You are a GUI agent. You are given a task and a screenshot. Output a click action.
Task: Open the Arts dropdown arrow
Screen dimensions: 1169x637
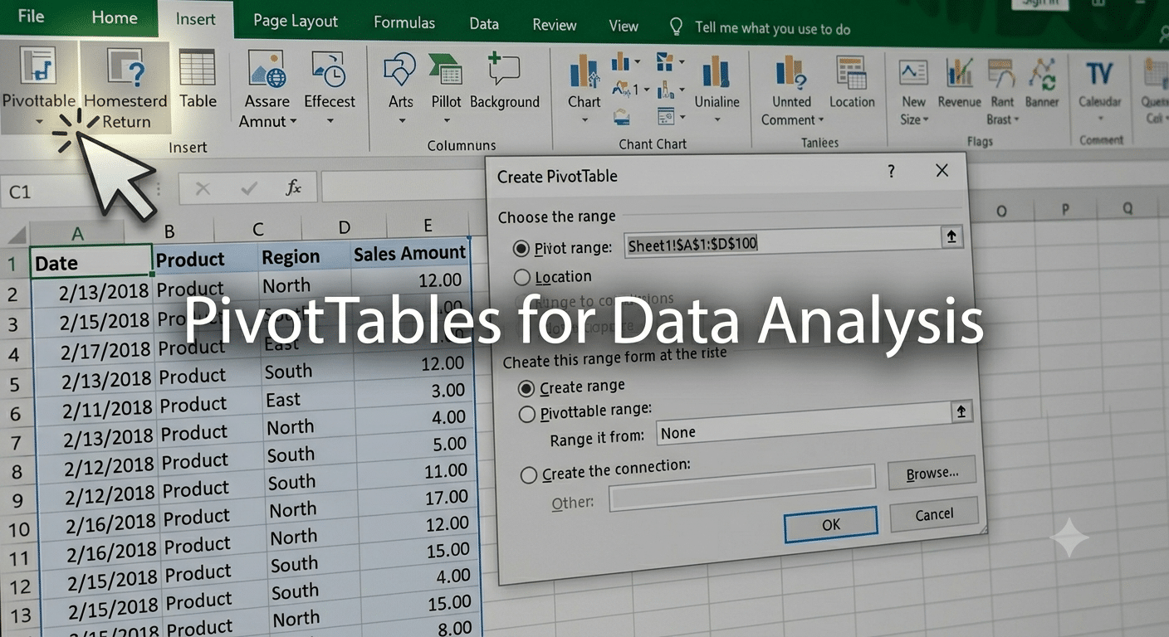tap(401, 123)
